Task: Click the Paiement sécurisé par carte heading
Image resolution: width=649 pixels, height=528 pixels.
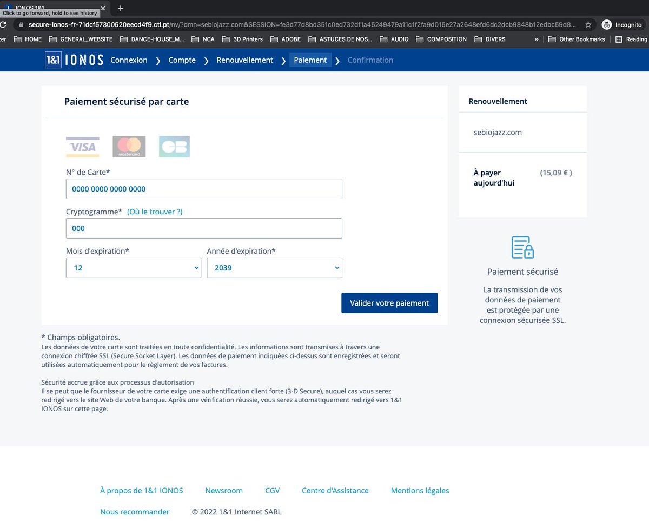Action: 127,101
